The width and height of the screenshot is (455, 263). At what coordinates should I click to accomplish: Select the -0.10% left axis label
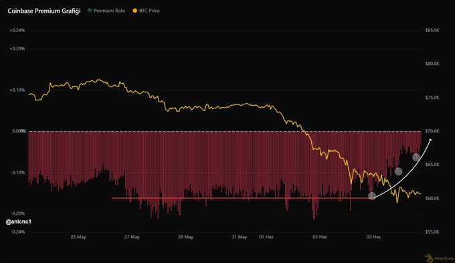click(18, 173)
